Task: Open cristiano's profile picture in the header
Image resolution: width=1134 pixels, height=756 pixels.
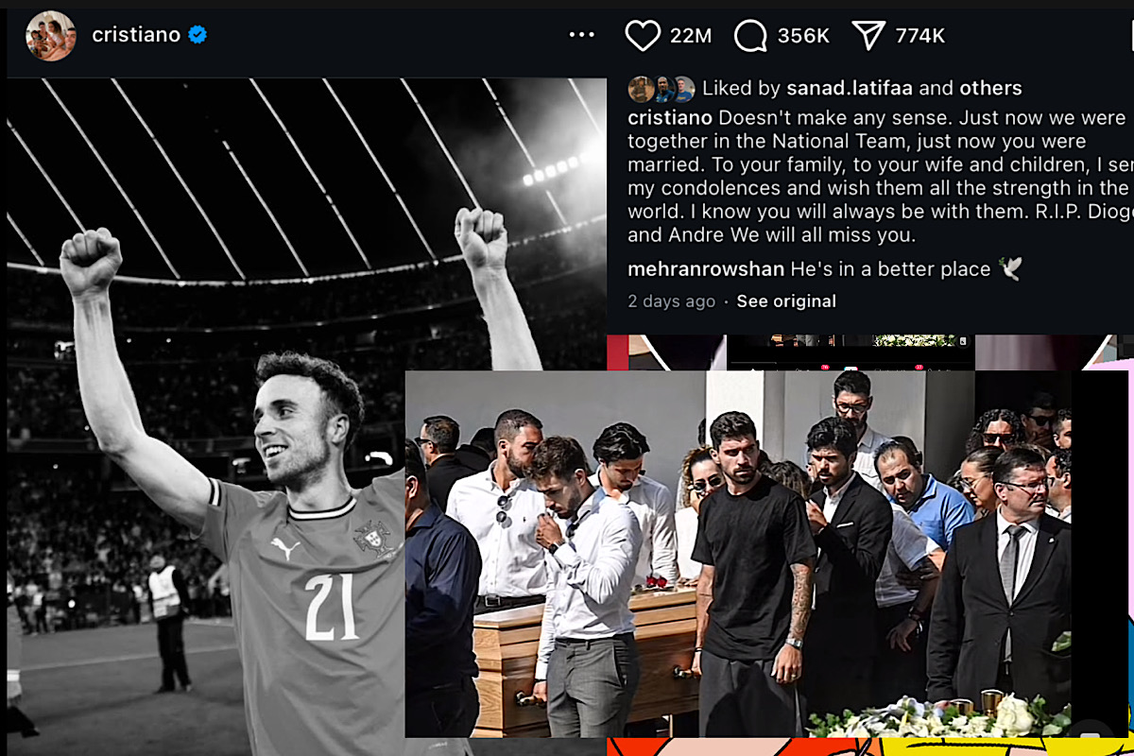Action: (x=50, y=36)
